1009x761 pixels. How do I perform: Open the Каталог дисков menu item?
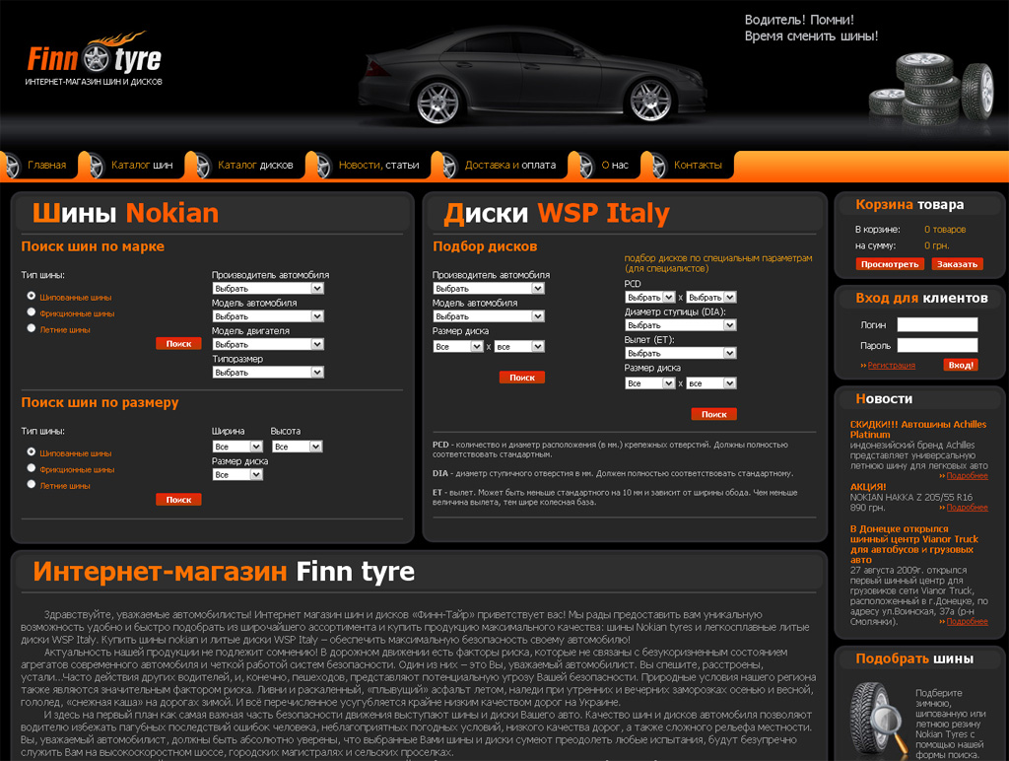(255, 165)
